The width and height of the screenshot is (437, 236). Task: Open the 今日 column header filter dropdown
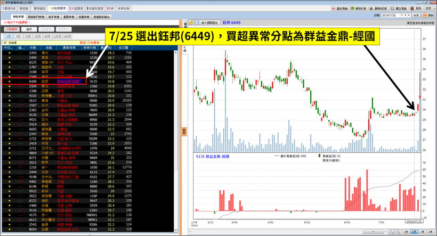click(15, 48)
